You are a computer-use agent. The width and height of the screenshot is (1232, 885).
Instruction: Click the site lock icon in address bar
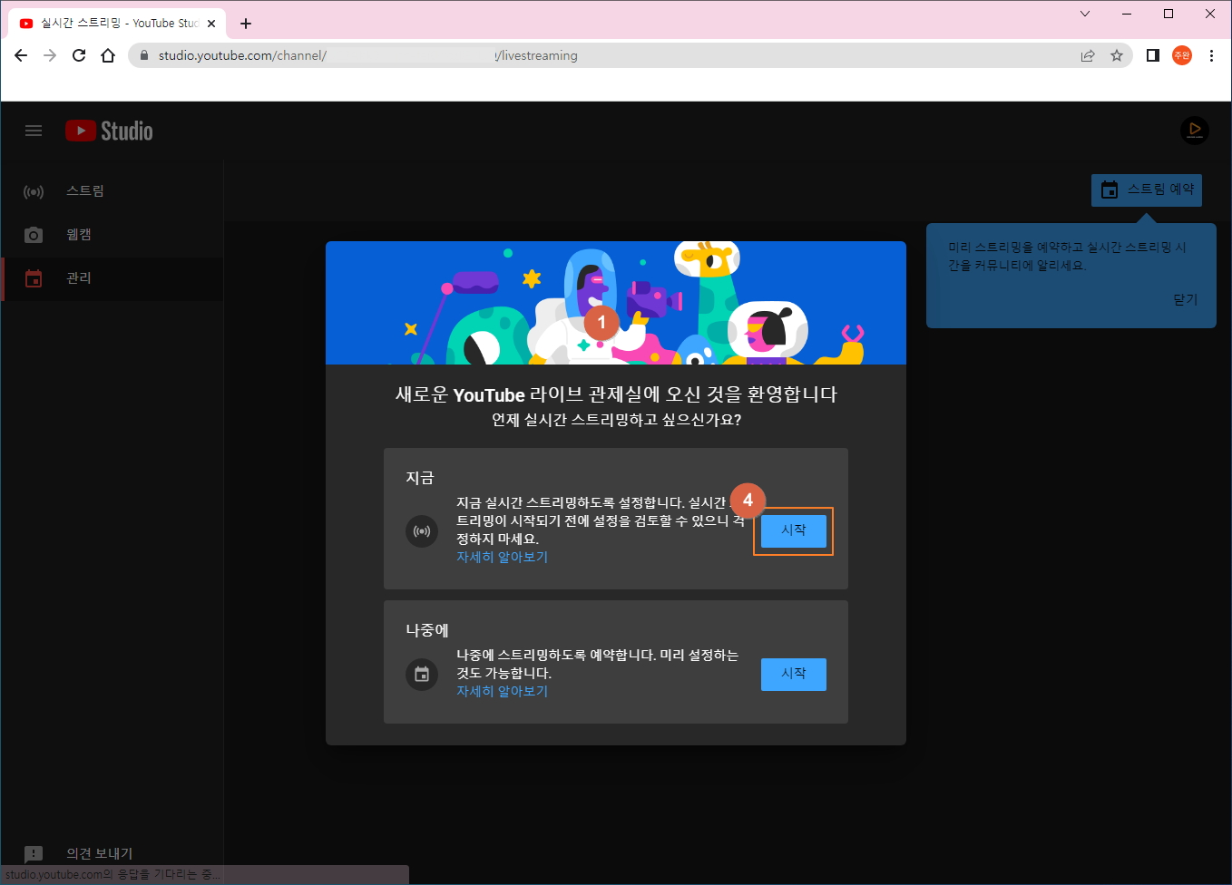coord(143,55)
